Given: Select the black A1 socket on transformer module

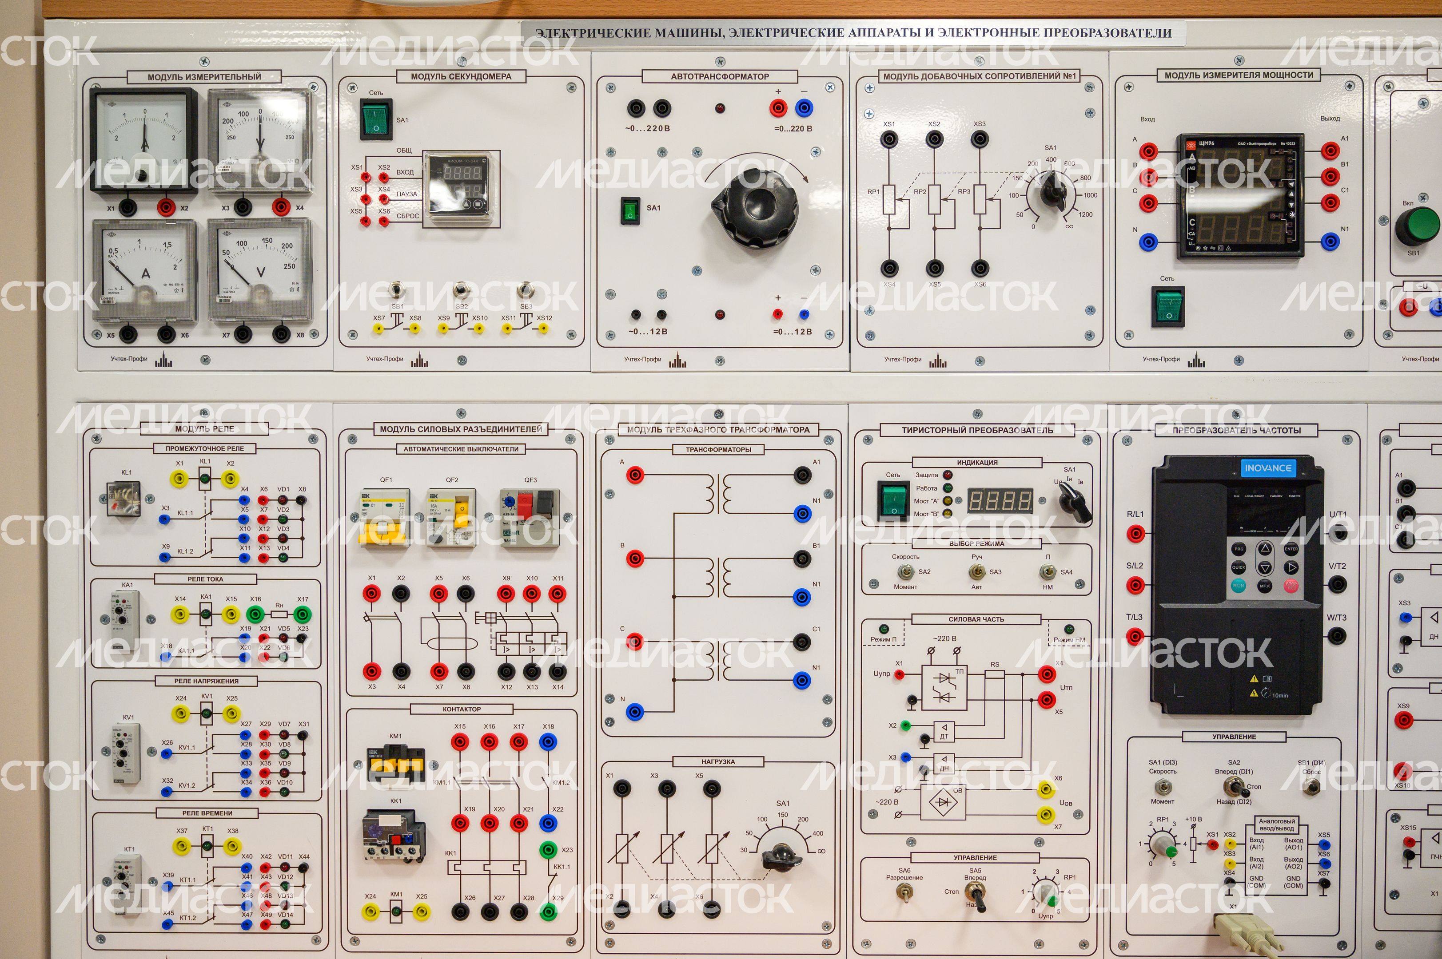Looking at the screenshot, I should point(802,475).
